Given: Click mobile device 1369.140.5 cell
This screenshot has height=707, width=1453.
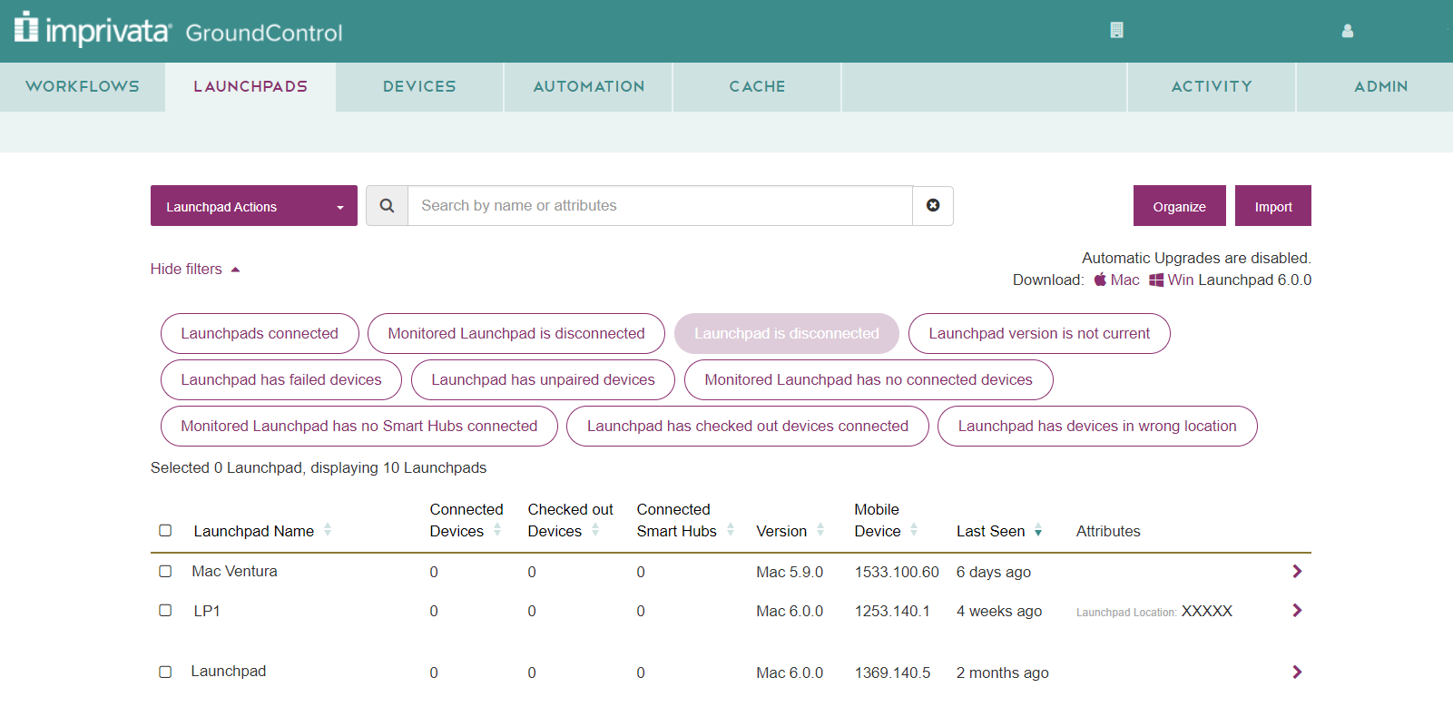Looking at the screenshot, I should pos(893,673).
